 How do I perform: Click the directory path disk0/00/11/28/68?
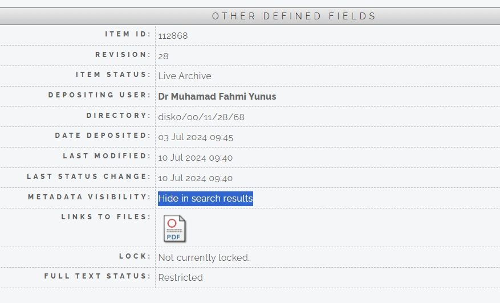pos(201,117)
